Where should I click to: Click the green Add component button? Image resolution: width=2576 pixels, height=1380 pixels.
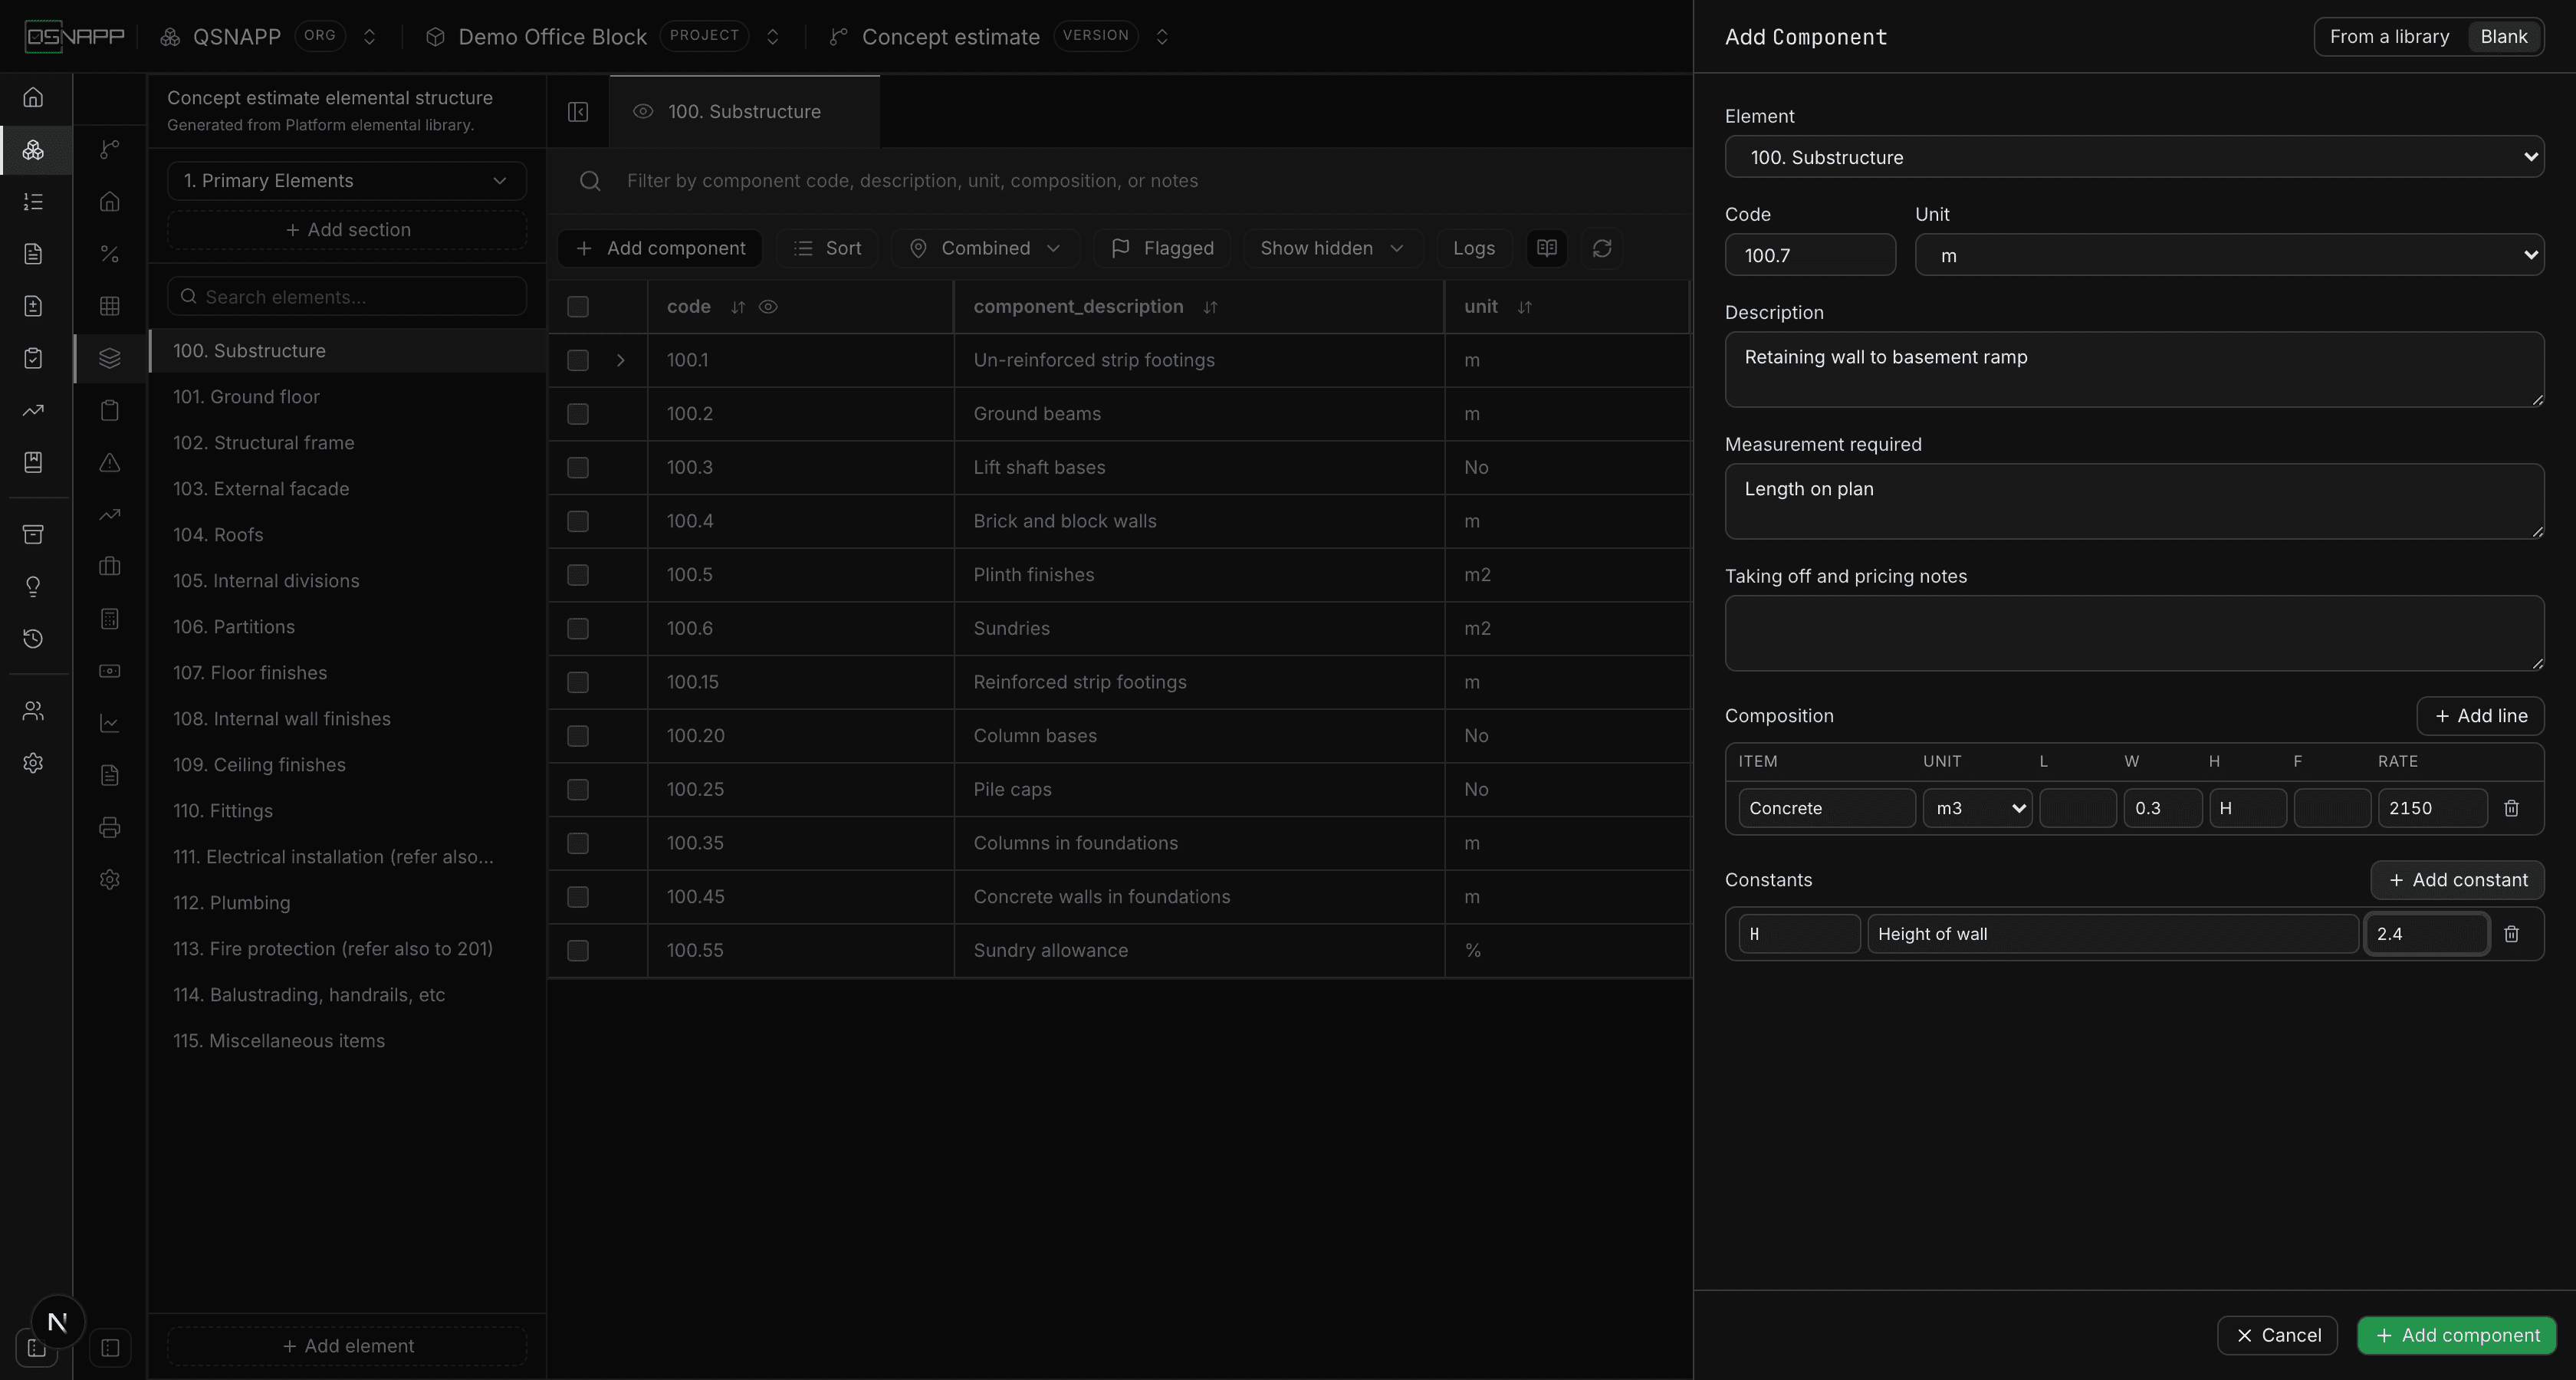pyautogui.click(x=2456, y=1335)
